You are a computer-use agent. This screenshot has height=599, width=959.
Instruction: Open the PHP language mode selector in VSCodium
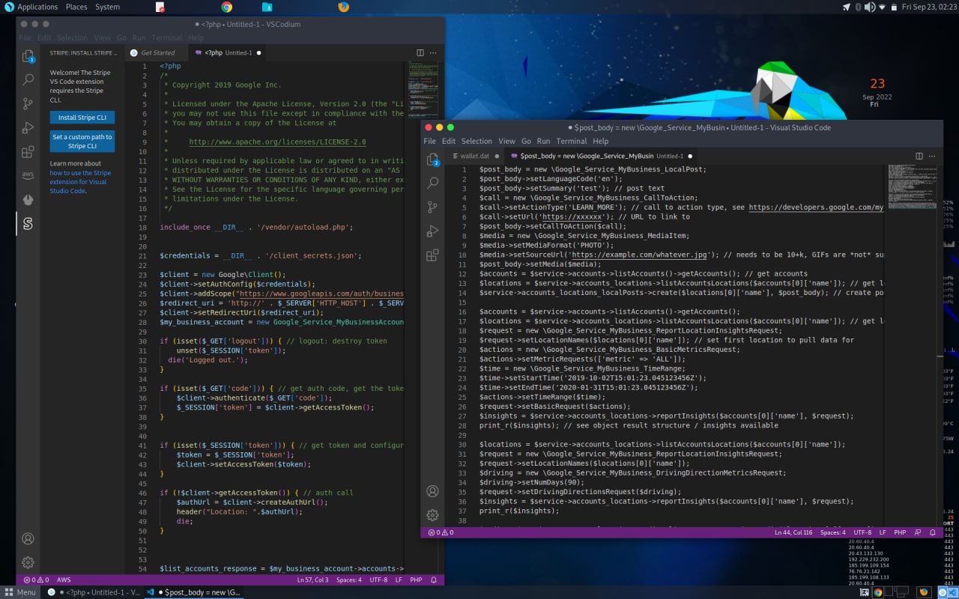tap(416, 580)
